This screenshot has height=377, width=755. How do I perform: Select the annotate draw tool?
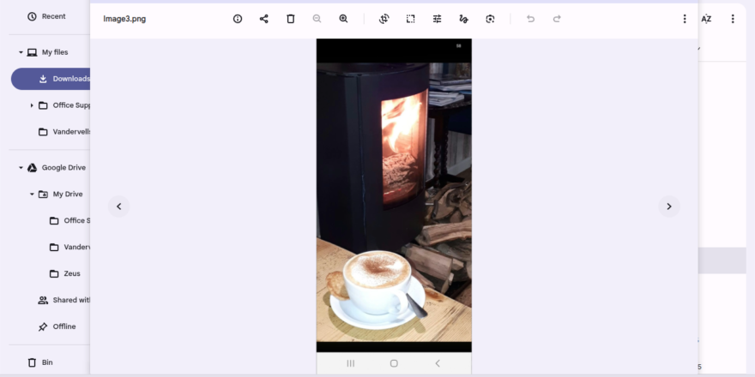463,19
